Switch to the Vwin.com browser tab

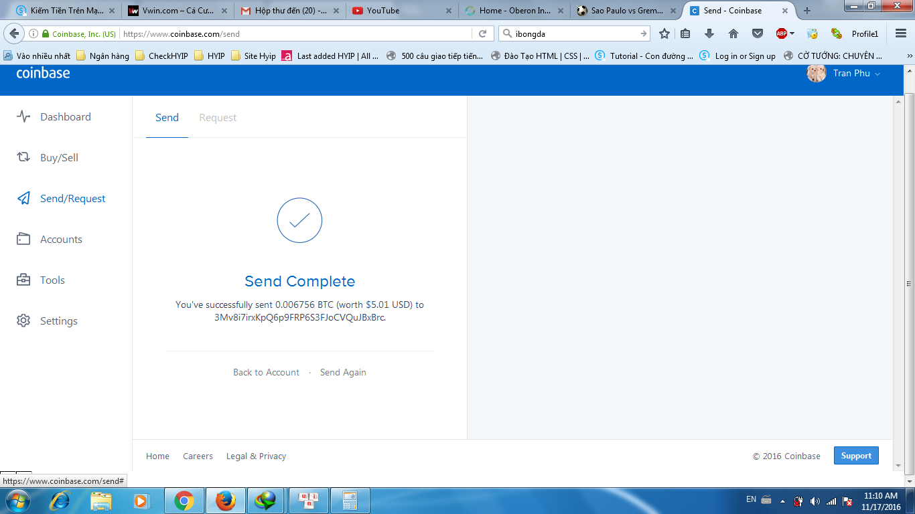click(x=178, y=11)
